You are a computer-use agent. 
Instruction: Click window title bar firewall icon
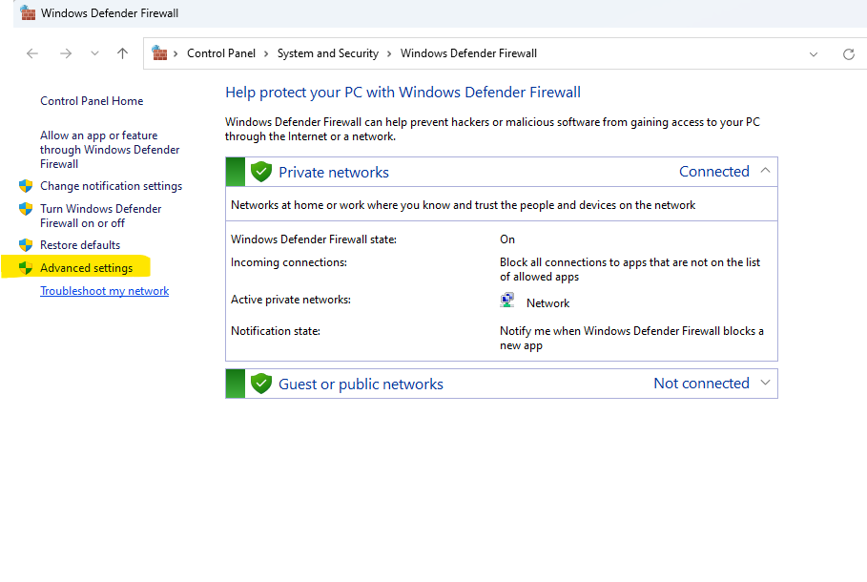click(x=28, y=12)
